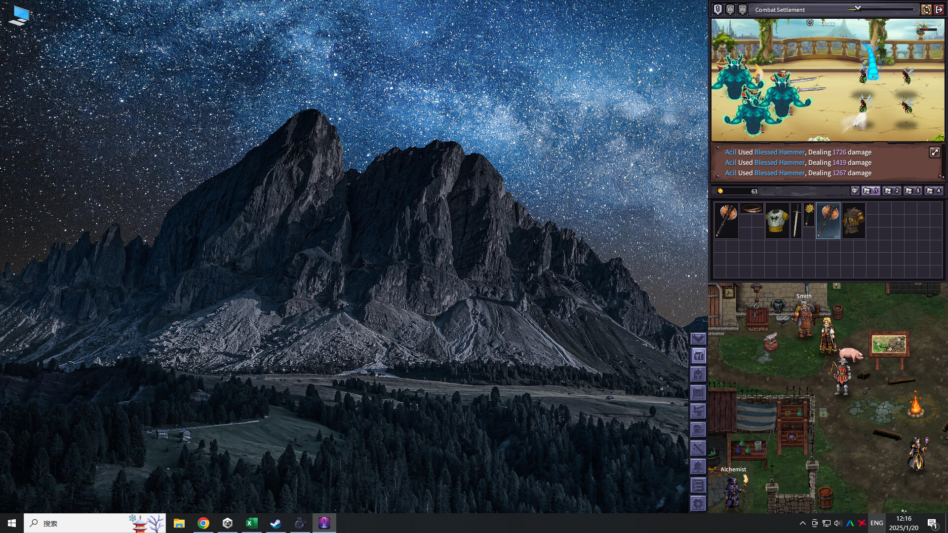The width and height of the screenshot is (948, 533).
Task: Adjust the battle speed slider
Action: tap(858, 8)
